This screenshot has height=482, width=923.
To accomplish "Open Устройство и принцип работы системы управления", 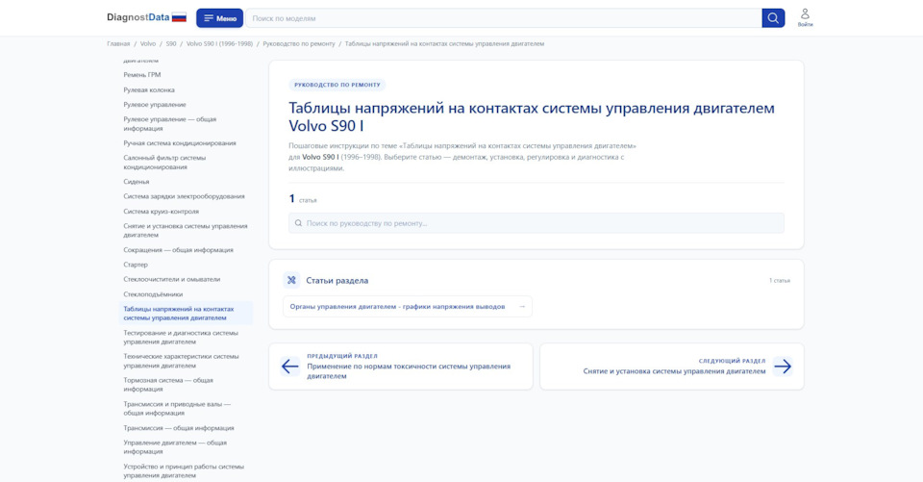I will (184, 470).
